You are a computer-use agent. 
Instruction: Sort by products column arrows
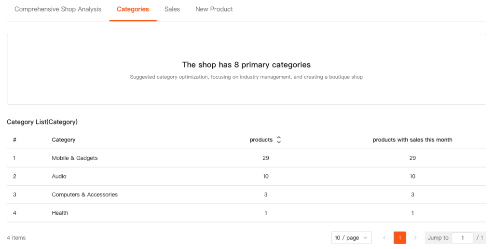click(279, 140)
